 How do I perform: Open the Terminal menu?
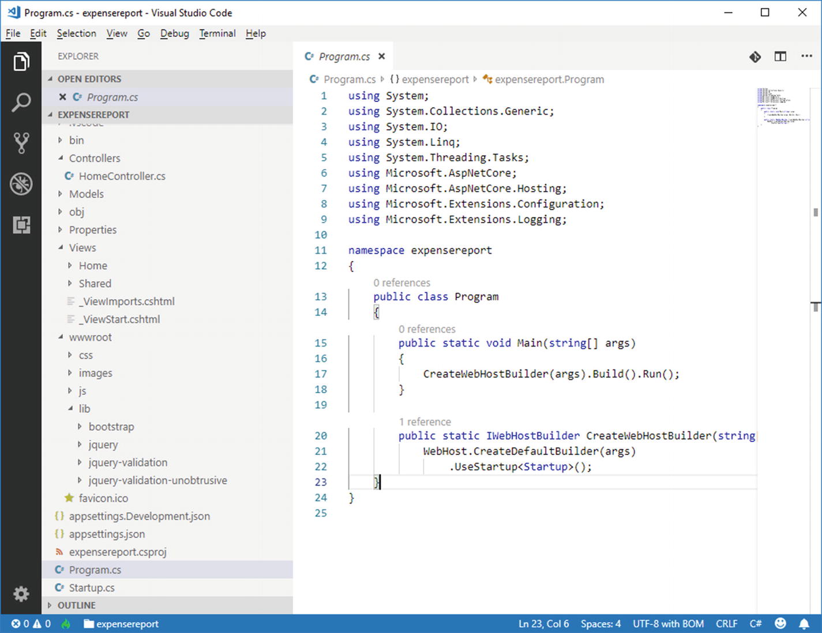click(217, 33)
